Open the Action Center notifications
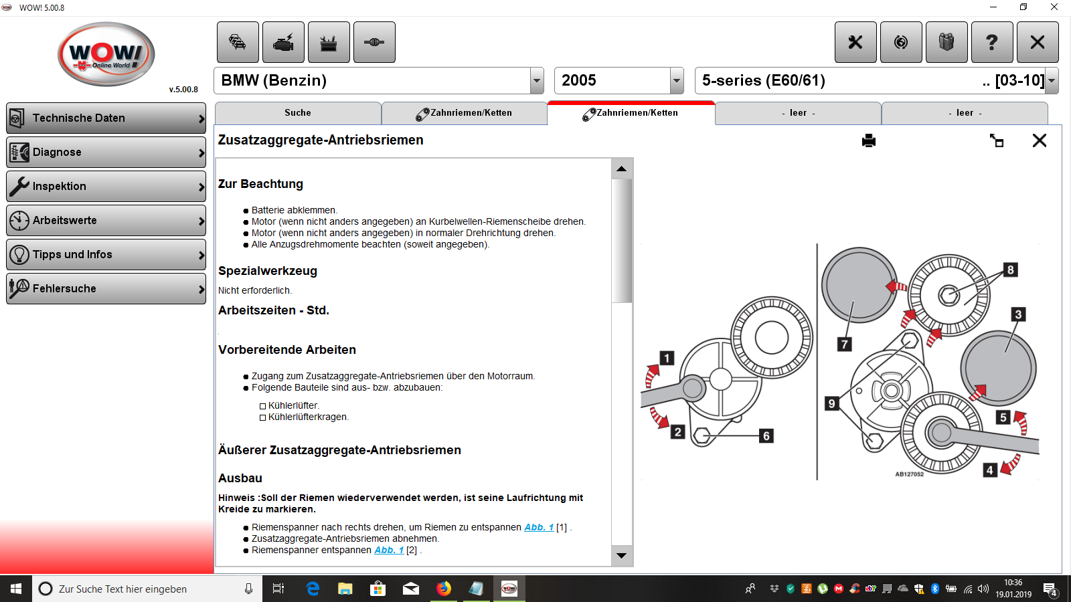Screen dimensions: 1071x602 coord(1050,589)
